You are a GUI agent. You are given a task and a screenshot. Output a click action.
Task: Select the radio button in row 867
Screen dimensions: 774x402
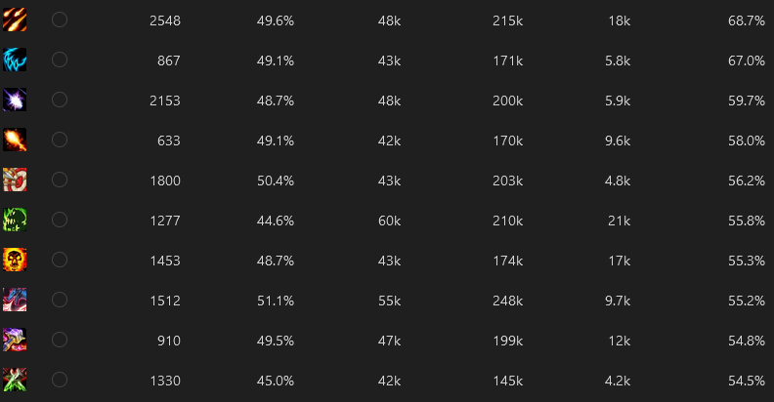tap(60, 60)
